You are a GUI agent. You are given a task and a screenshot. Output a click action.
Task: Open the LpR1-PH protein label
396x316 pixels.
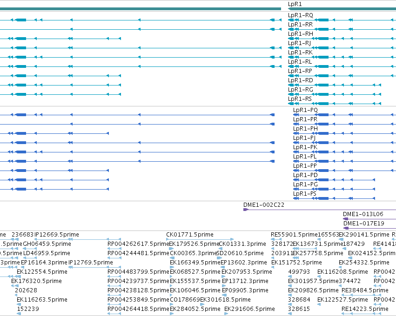coord(305,129)
